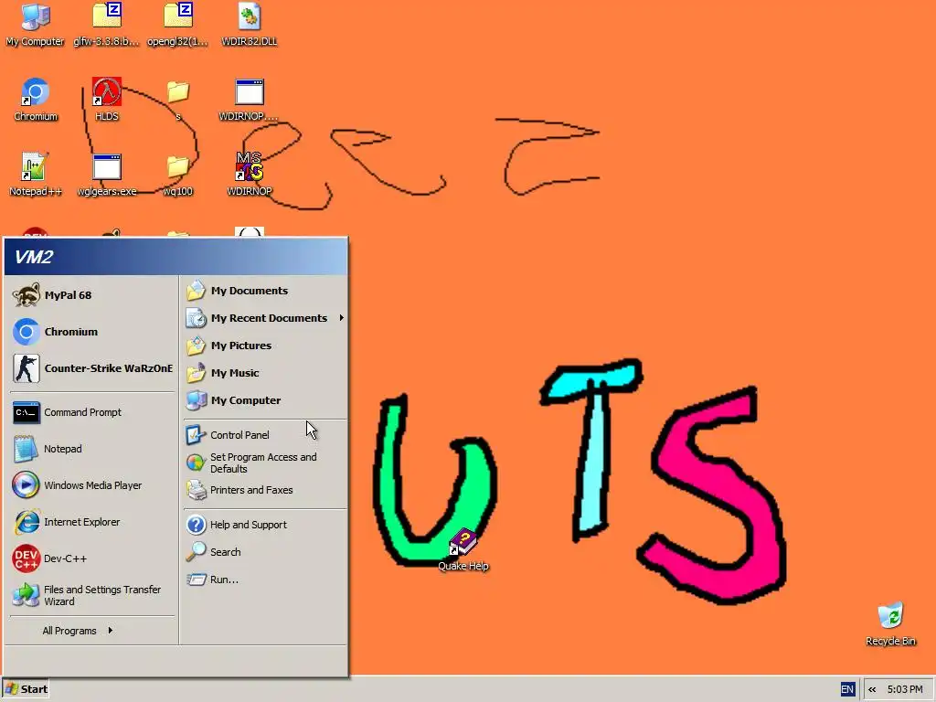Open My Music from Start menu
This screenshot has height=702, width=936.
(x=265, y=373)
